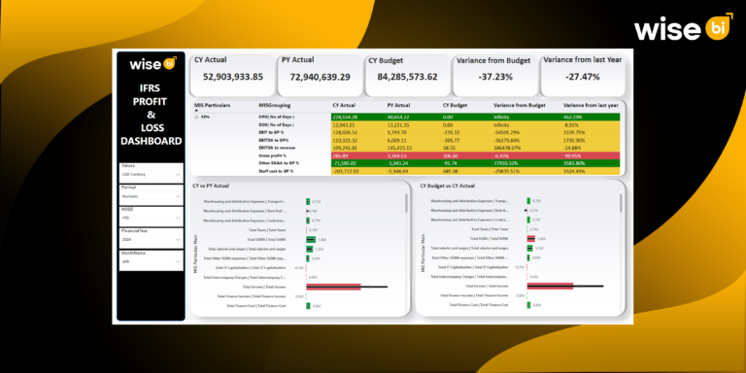Select the Variance from Budget card -37.23%
746x373 pixels.
coord(494,77)
